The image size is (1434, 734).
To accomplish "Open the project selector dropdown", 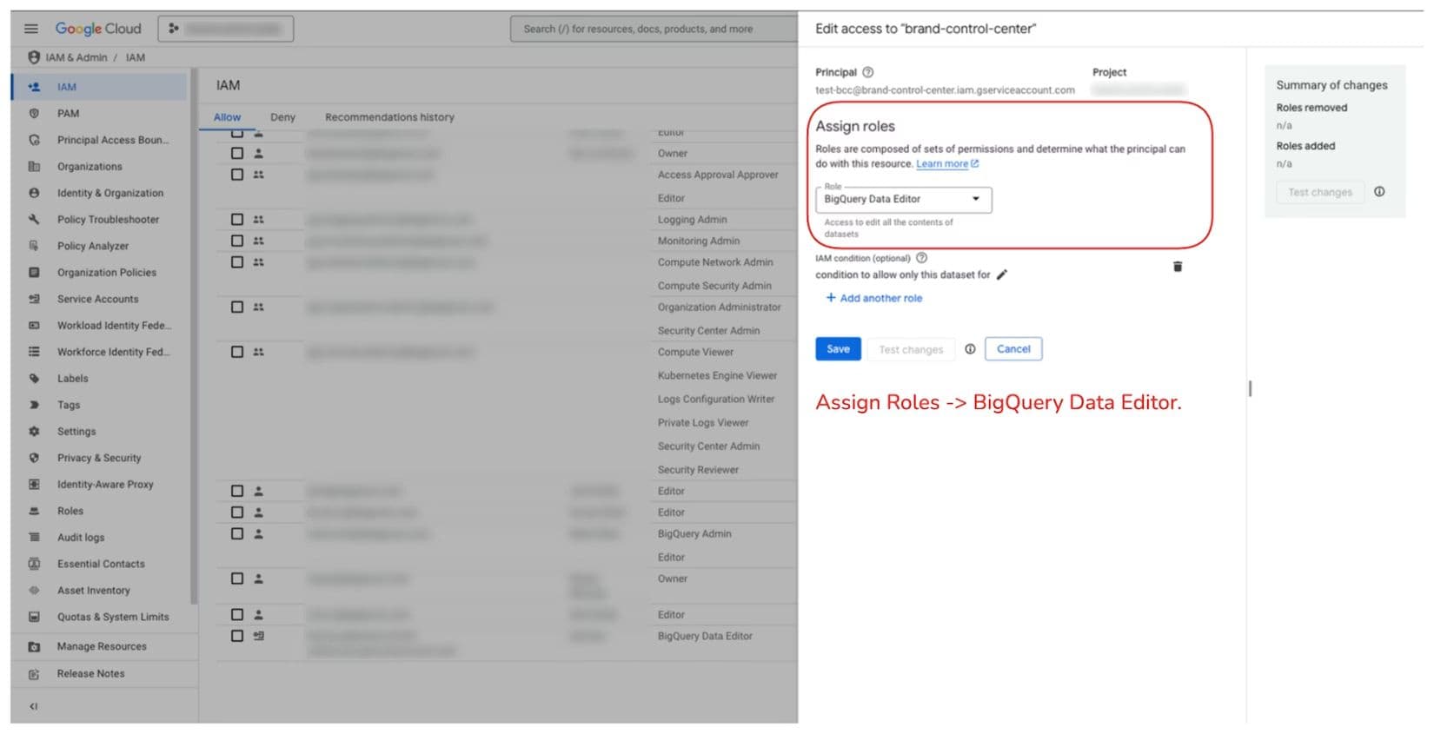I will (x=226, y=29).
